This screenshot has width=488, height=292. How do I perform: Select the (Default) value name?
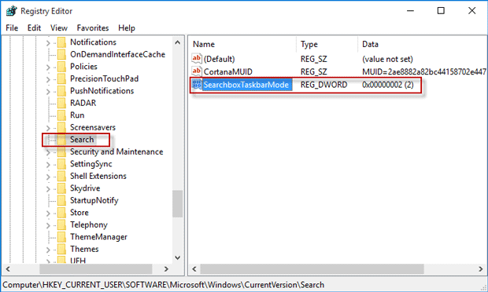pyautogui.click(x=219, y=59)
